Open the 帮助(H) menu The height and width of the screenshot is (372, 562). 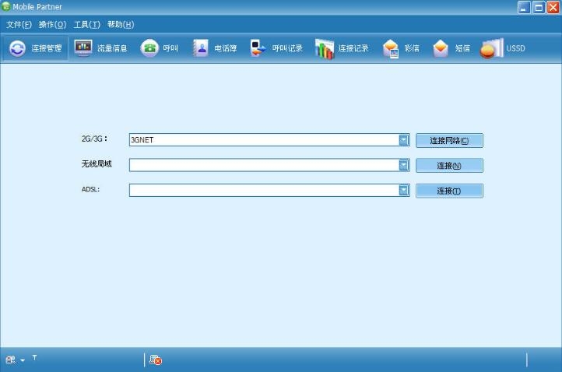click(121, 24)
